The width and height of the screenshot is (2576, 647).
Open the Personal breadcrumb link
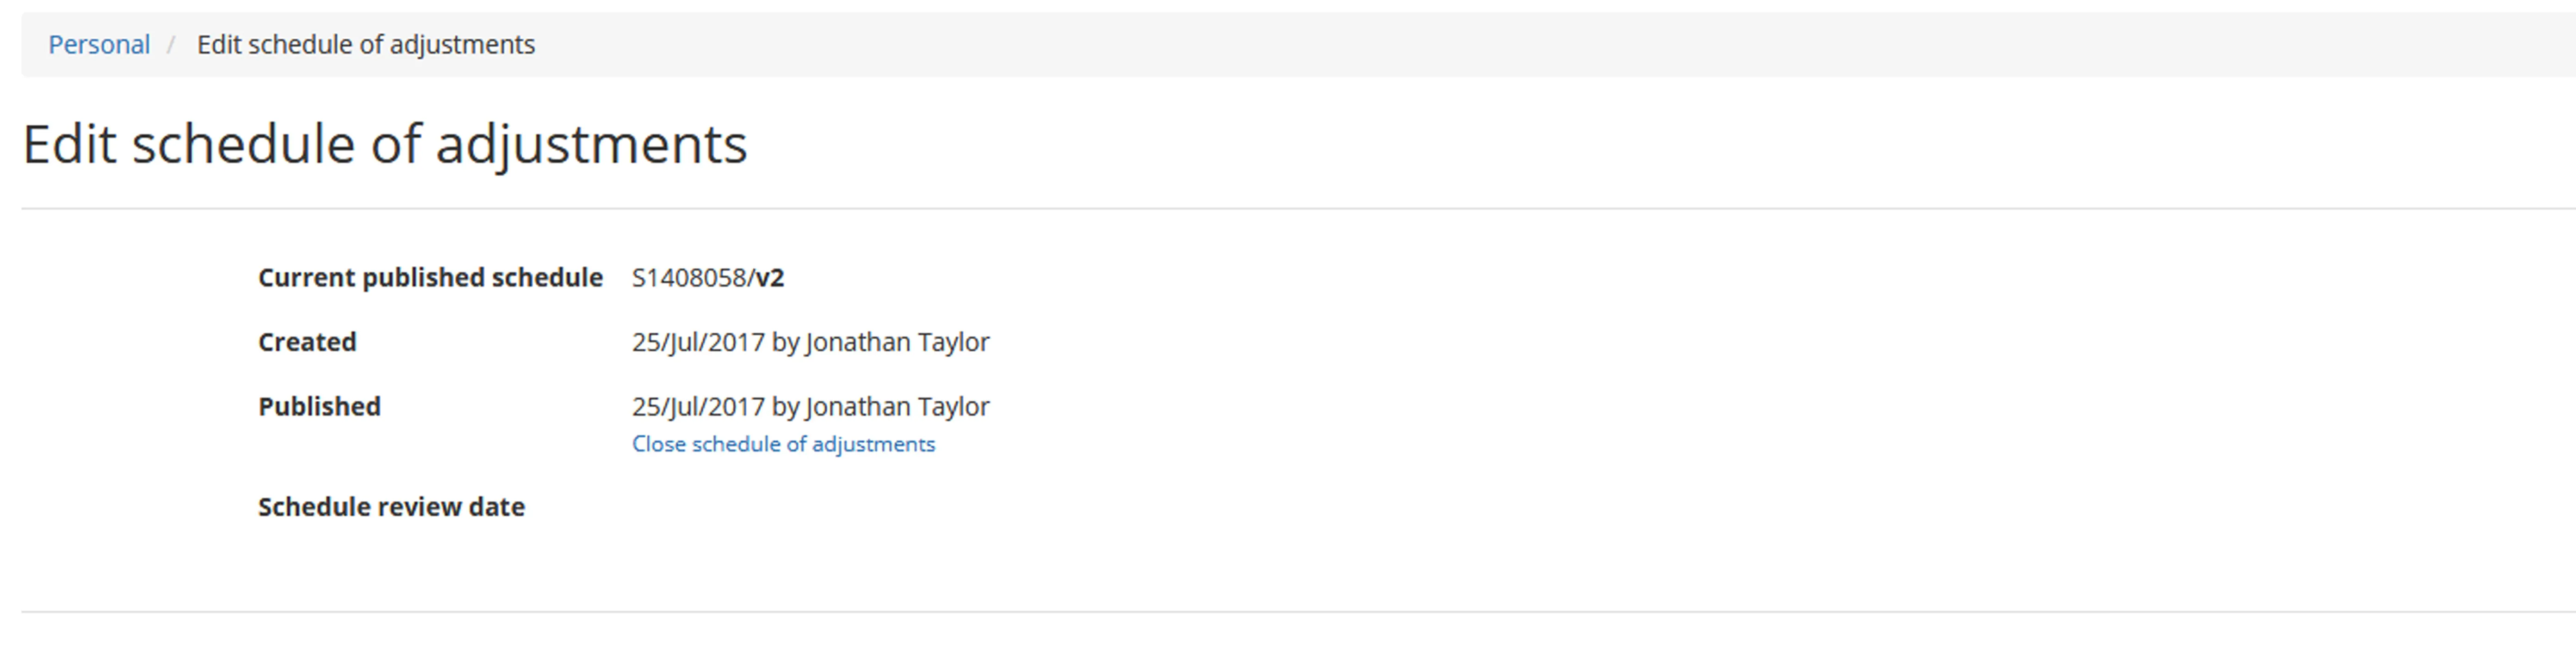coord(99,45)
